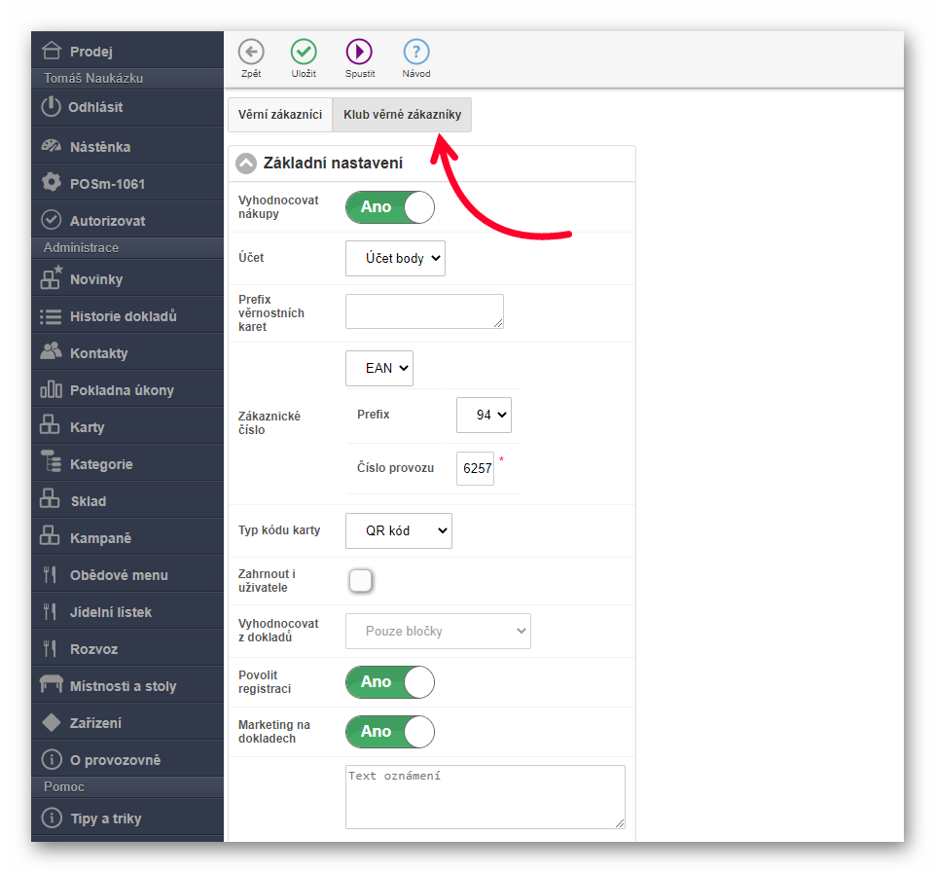The height and width of the screenshot is (873, 935).
Task: Open Místnosti a stoly in the sidebar
Action: 123,686
